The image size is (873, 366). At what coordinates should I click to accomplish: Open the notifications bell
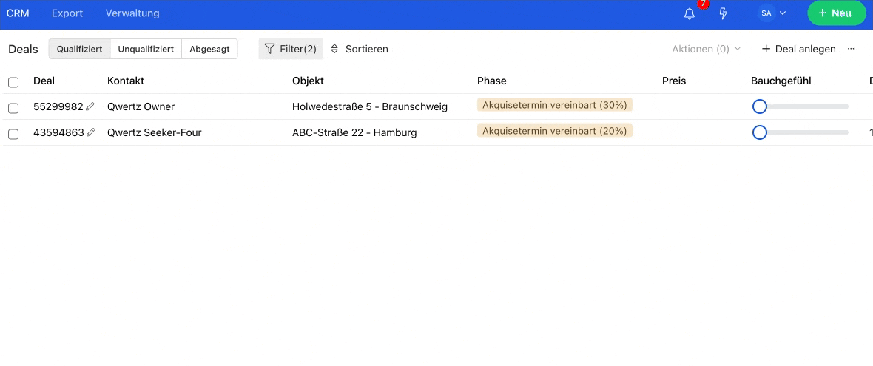(690, 13)
